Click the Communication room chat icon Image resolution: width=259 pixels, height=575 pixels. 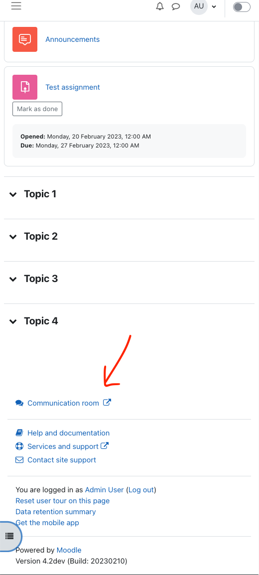click(x=19, y=403)
